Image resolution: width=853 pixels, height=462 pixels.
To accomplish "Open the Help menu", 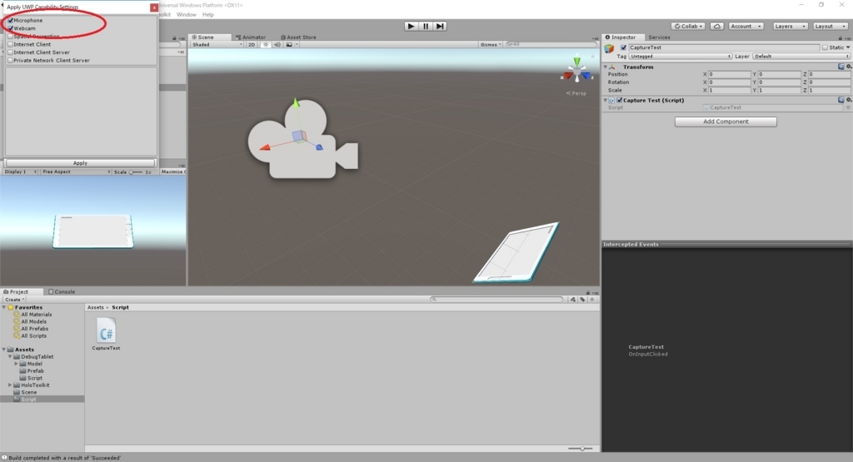I will click(x=207, y=15).
